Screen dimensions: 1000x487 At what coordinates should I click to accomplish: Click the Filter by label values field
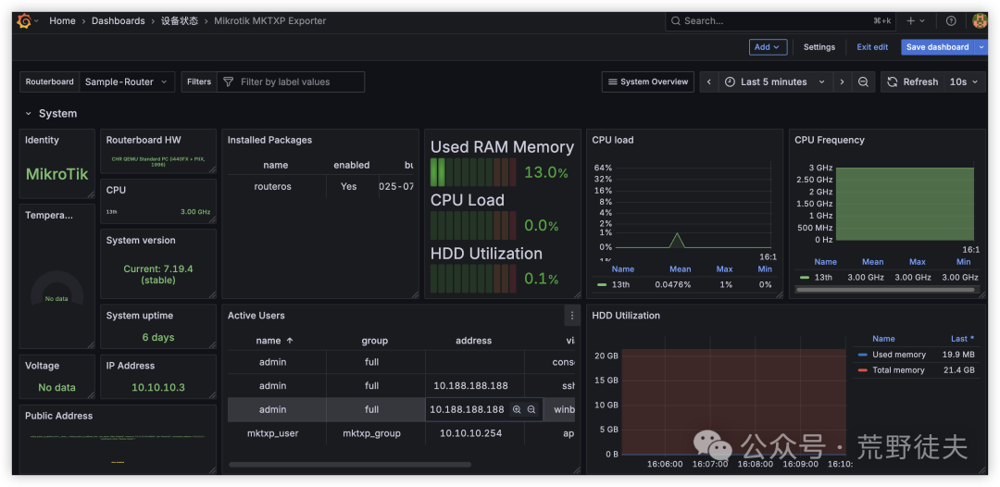point(296,82)
